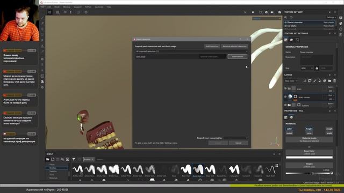
Task: Hide the selected fill layer with eye icon
Action: tap(285, 96)
